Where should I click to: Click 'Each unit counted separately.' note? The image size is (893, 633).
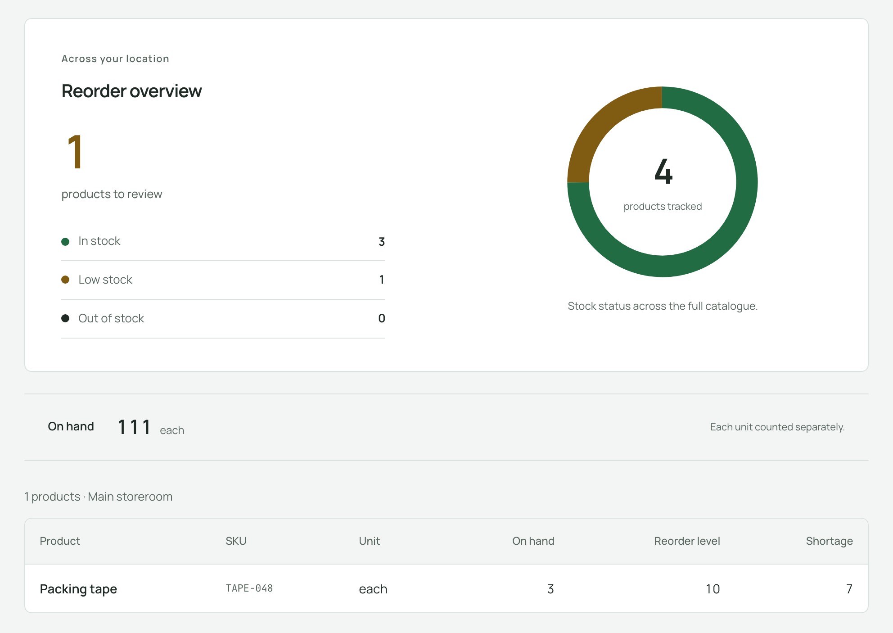coord(777,427)
